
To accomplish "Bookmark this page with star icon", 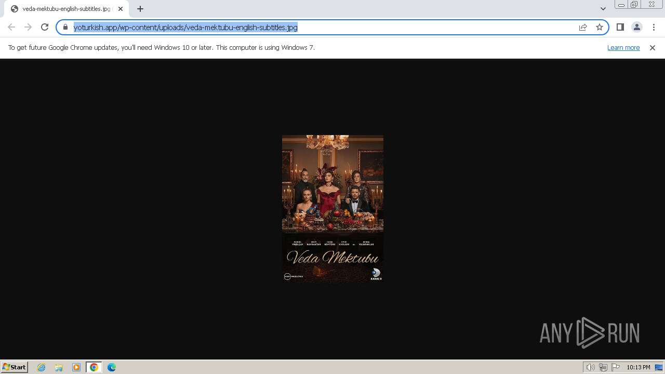I will tap(600, 27).
